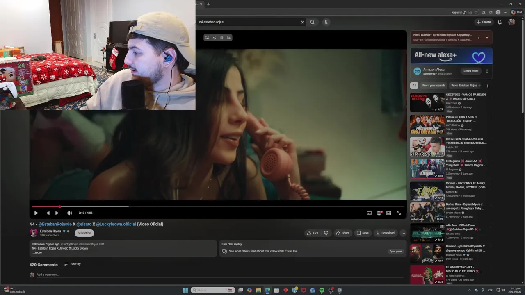Open the 'Alta Mar - ElMalaFama' video title
This screenshot has width=525, height=295.
click(x=463, y=227)
